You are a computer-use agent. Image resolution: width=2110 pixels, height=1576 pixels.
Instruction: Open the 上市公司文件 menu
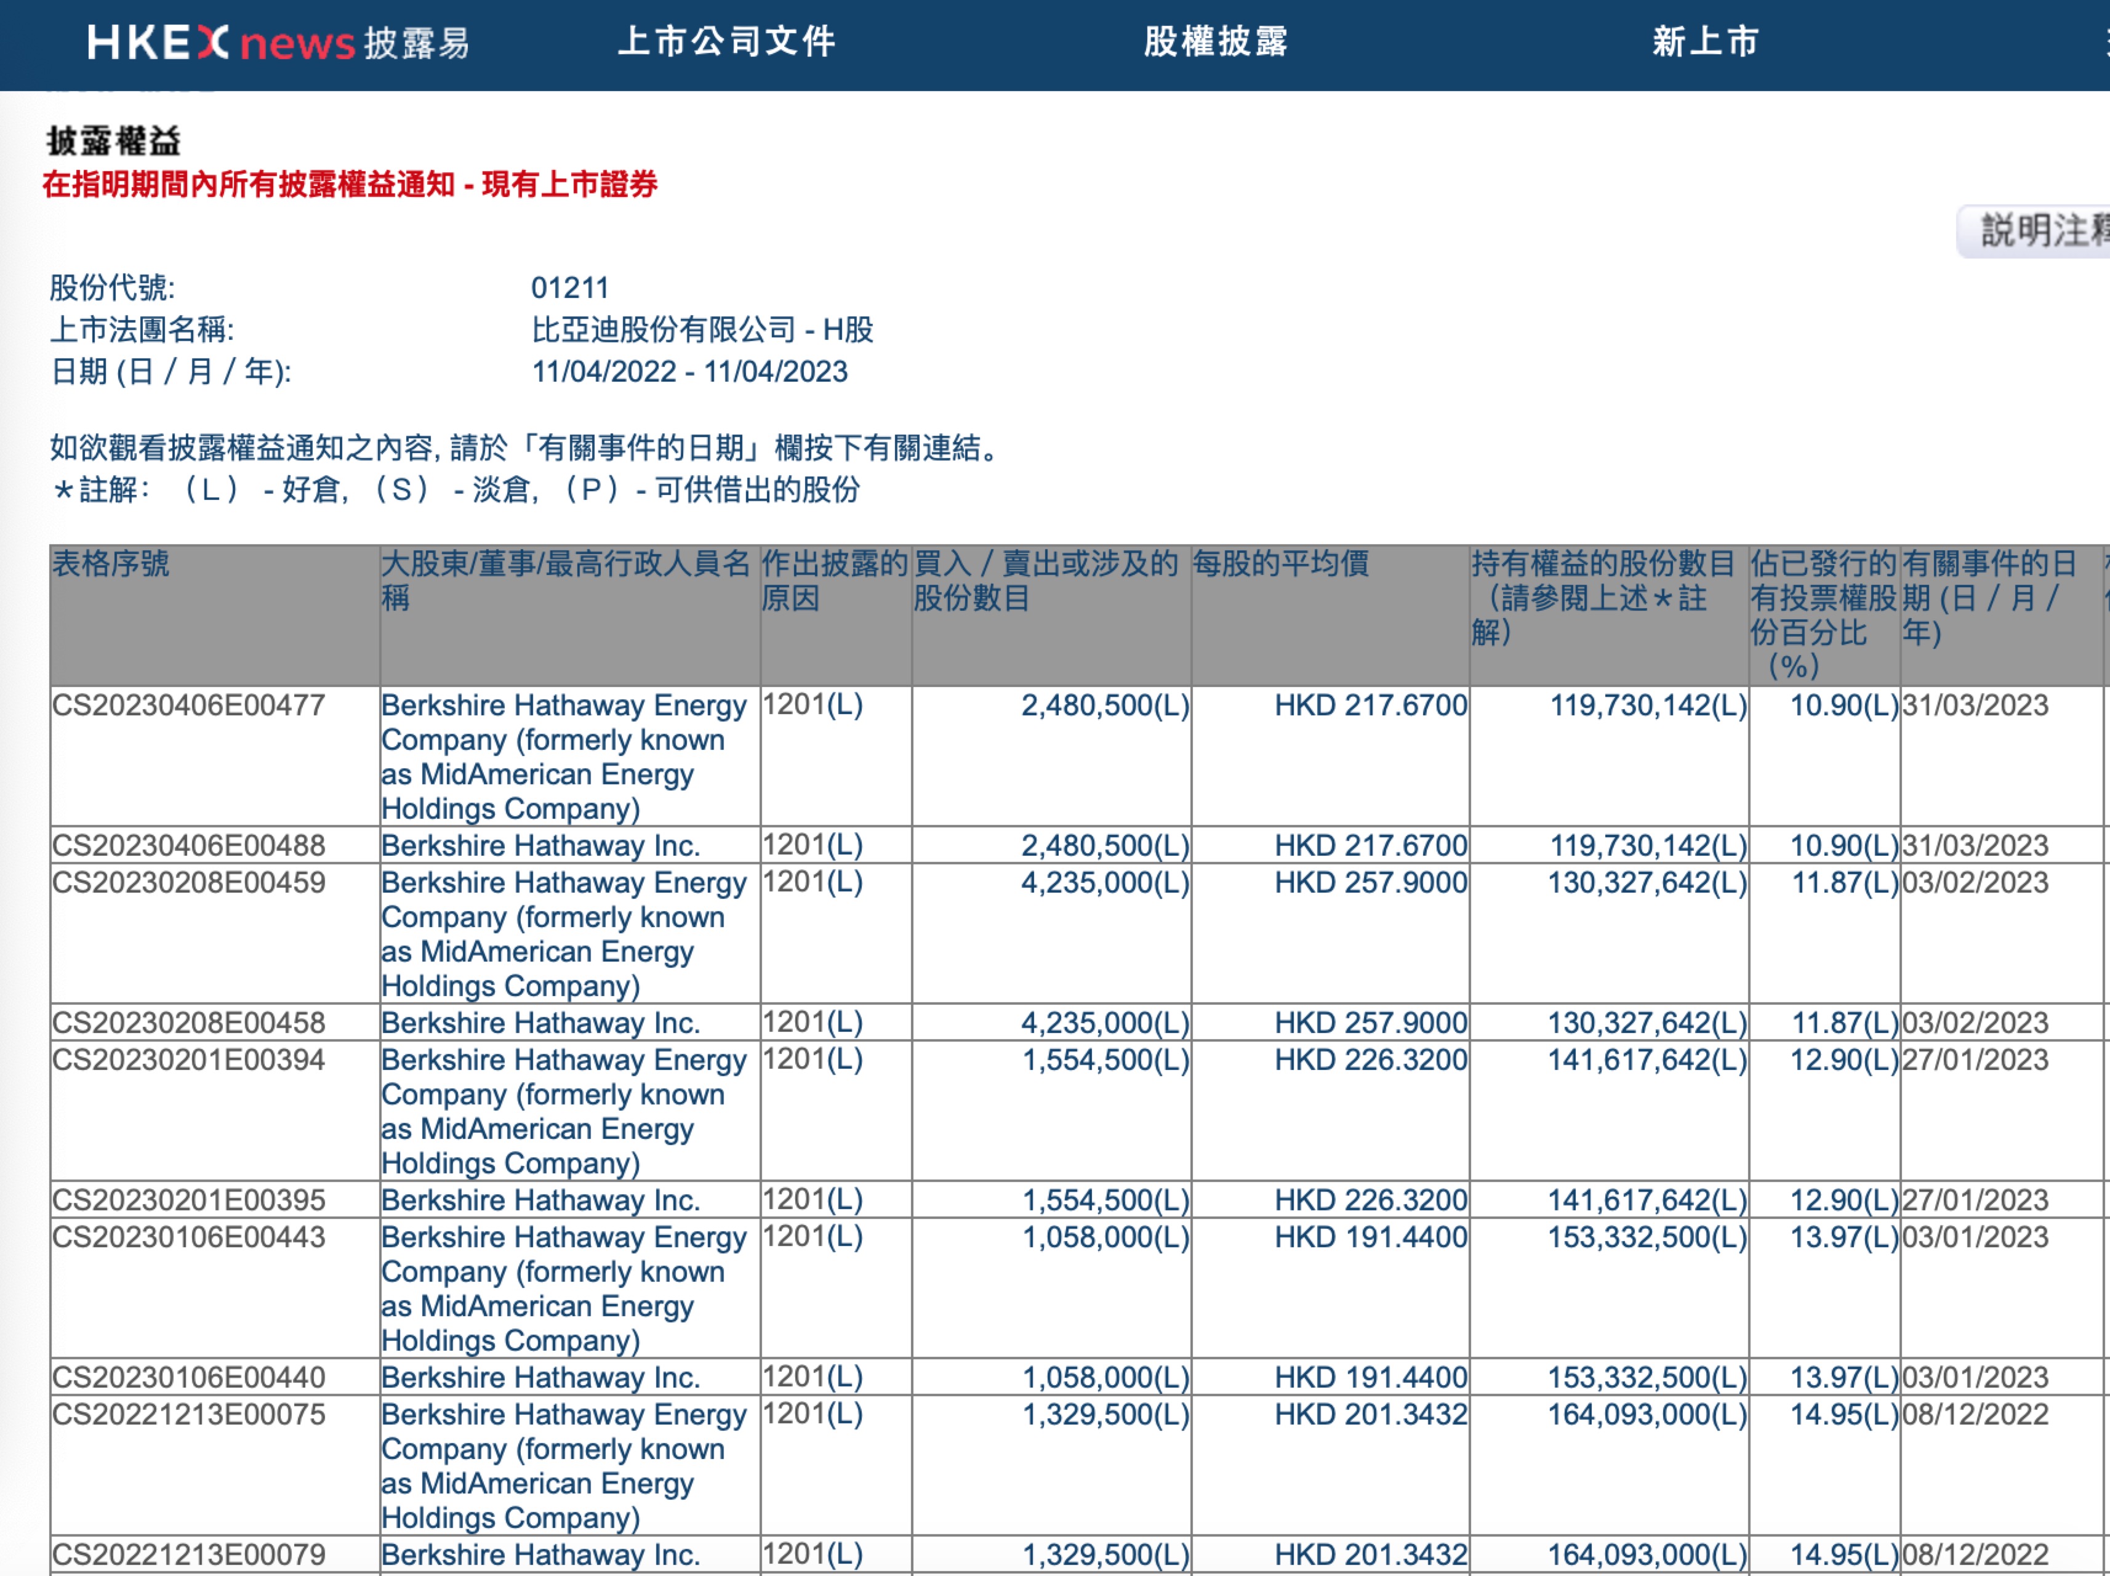pos(727,42)
